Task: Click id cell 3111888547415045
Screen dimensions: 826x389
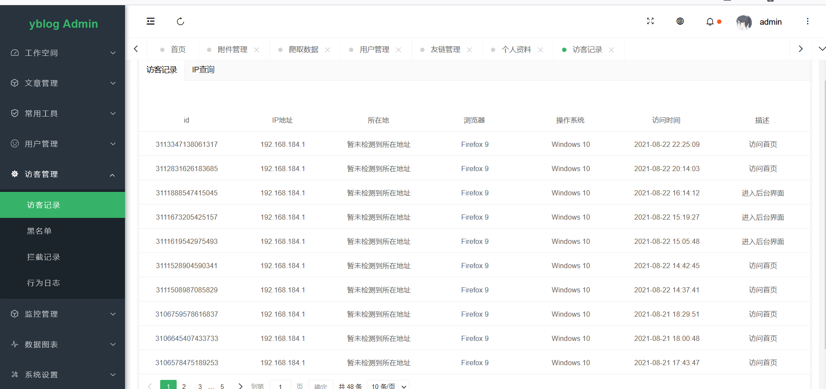Action: click(187, 193)
